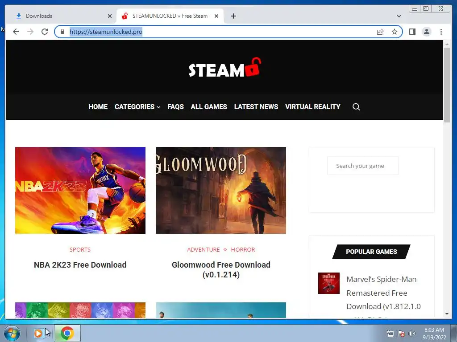The width and height of the screenshot is (457, 342).
Task: Click the scrollbar down arrow
Action: point(447,314)
